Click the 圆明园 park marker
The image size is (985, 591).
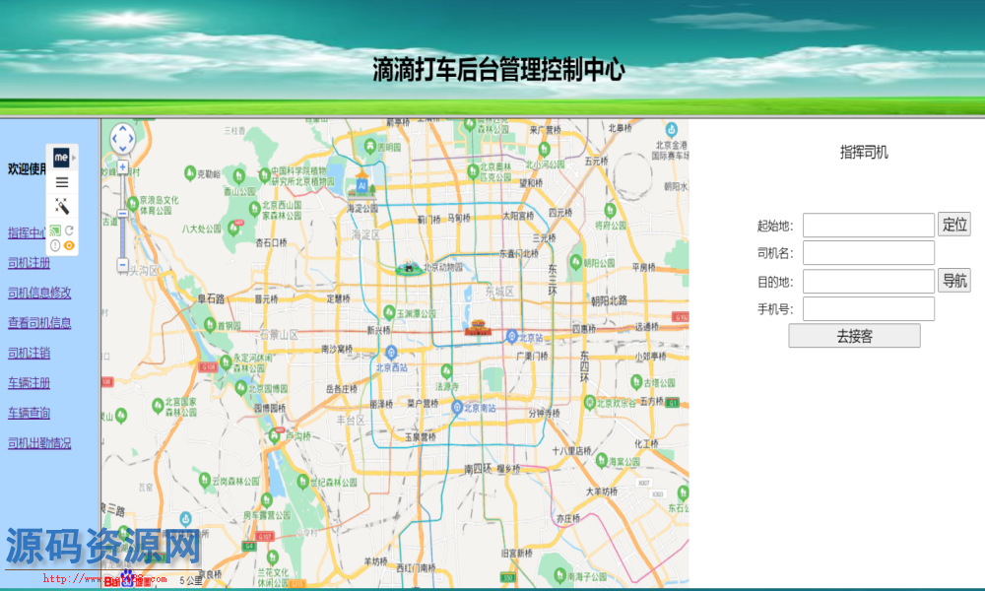(x=370, y=146)
